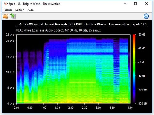This screenshot has width=154, height=115.
Task: Close the Spek window
Action: click(x=147, y=4)
